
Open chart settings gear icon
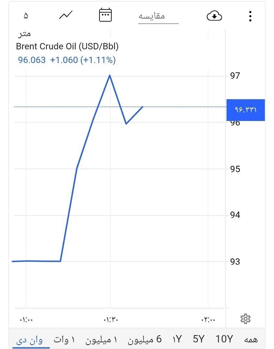click(x=245, y=319)
